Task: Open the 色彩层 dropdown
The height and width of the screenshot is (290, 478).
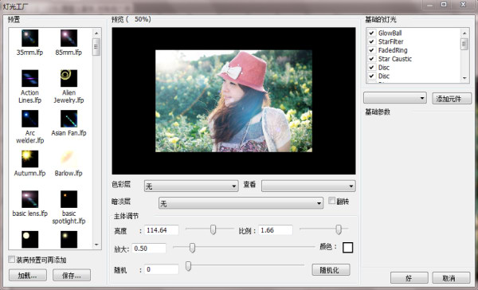Action: 191,186
